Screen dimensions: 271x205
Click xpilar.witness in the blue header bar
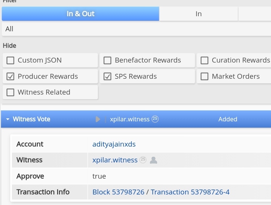click(130, 119)
